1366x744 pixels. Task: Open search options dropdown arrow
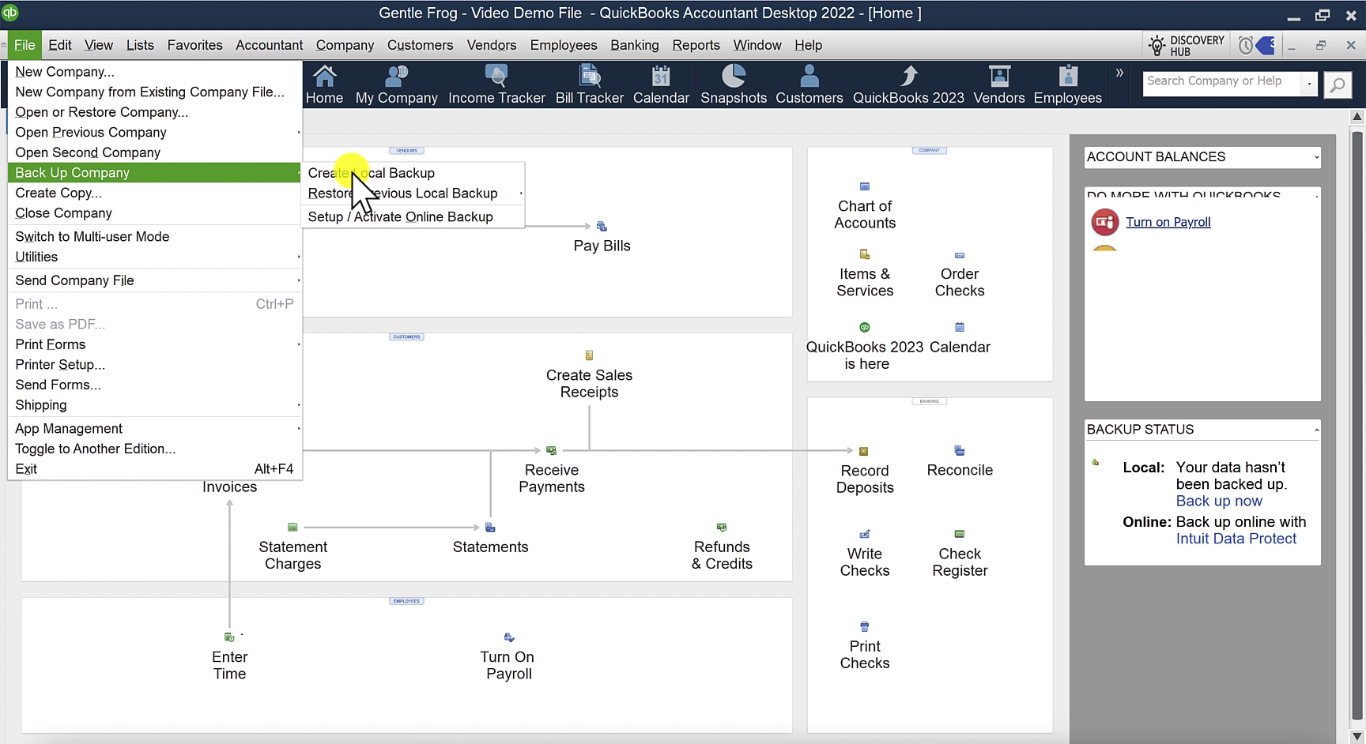1310,84
